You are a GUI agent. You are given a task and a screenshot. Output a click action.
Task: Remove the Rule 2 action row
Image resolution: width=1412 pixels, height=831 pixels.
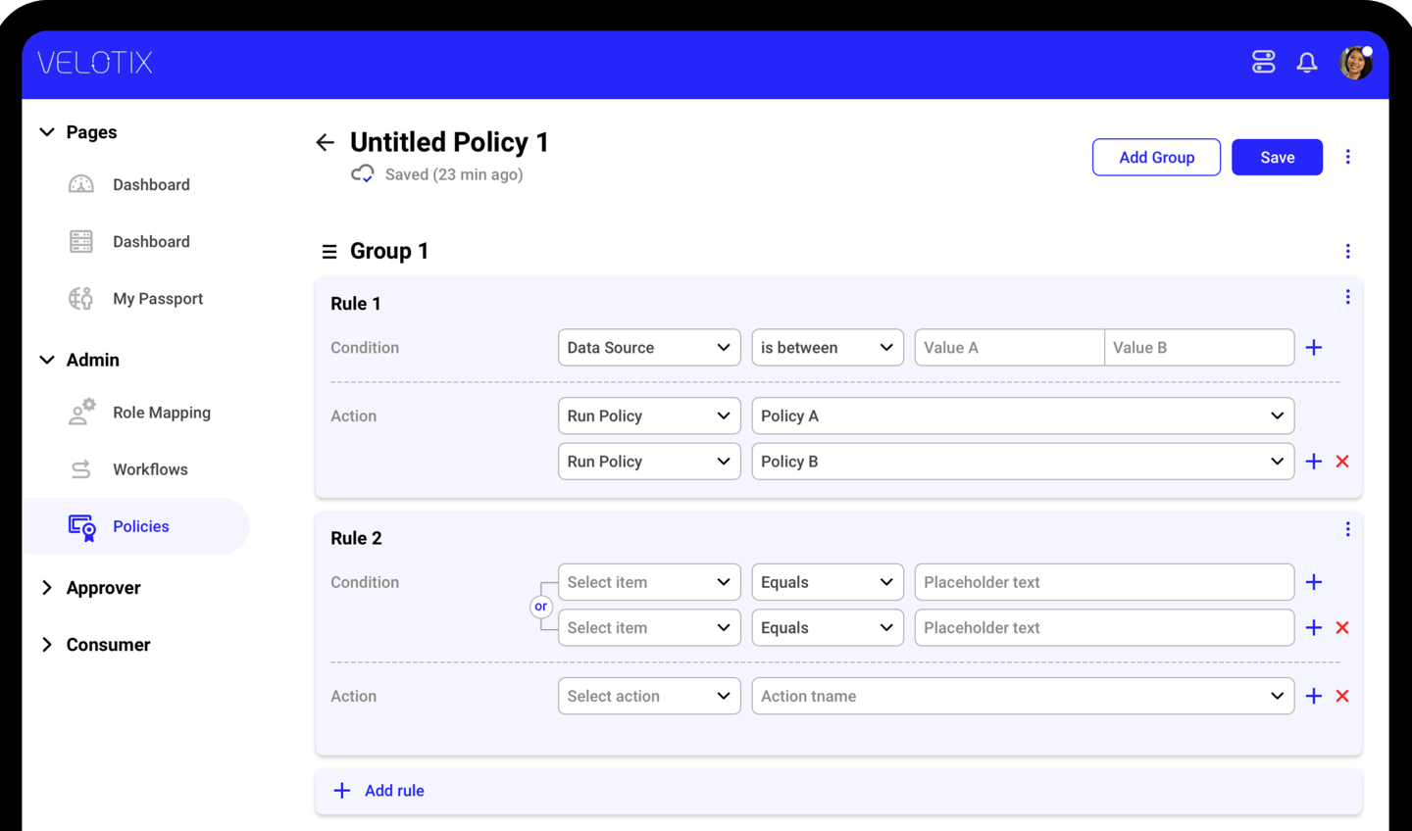point(1342,697)
